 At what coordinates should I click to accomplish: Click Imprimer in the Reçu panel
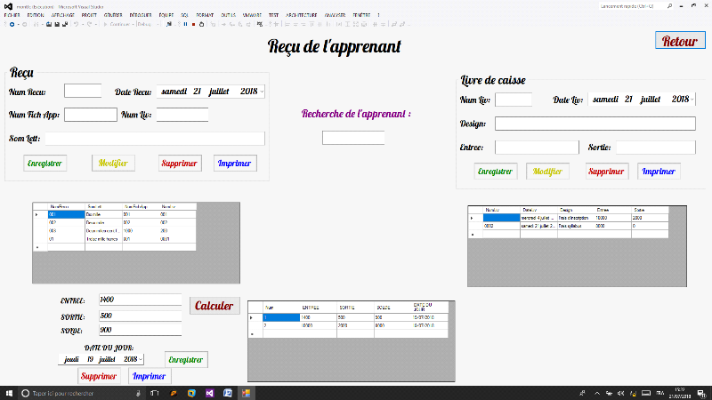click(235, 164)
